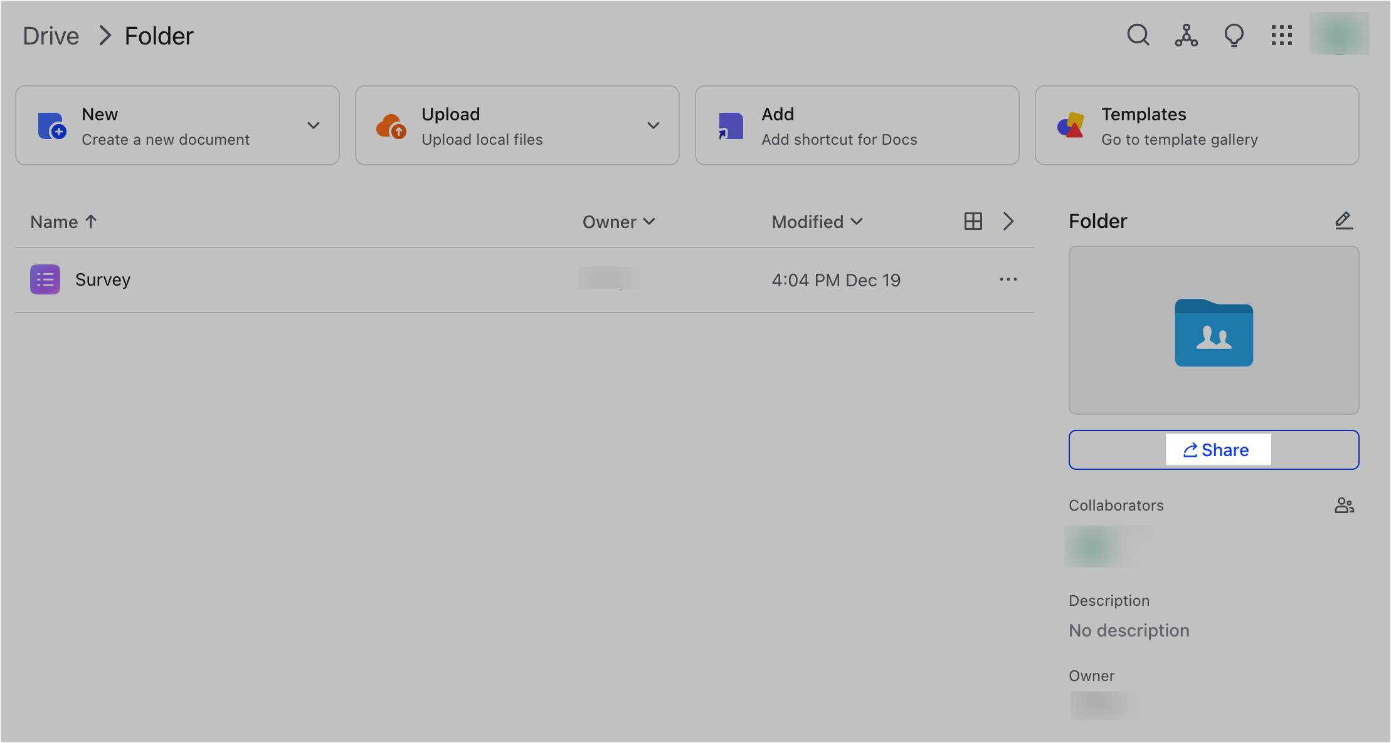Open the Owner filter dropdown
The image size is (1391, 743).
[619, 222]
